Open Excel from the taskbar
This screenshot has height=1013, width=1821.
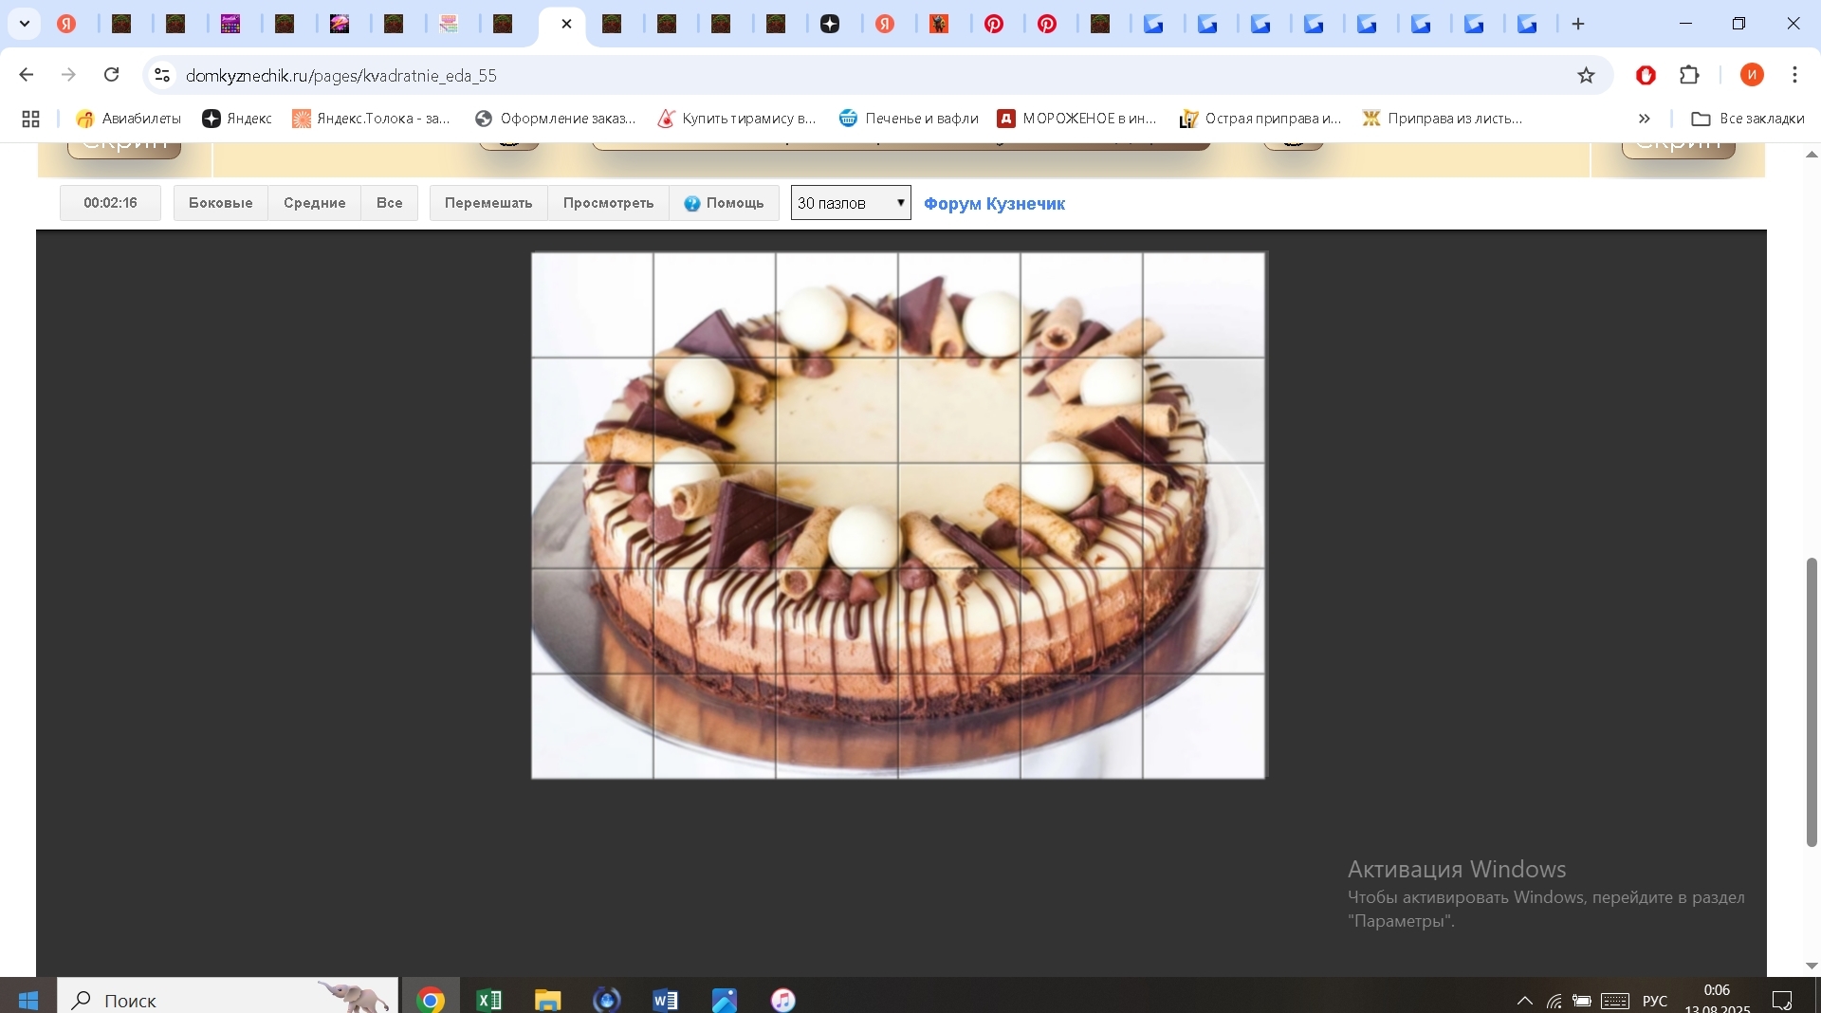[x=489, y=1000]
